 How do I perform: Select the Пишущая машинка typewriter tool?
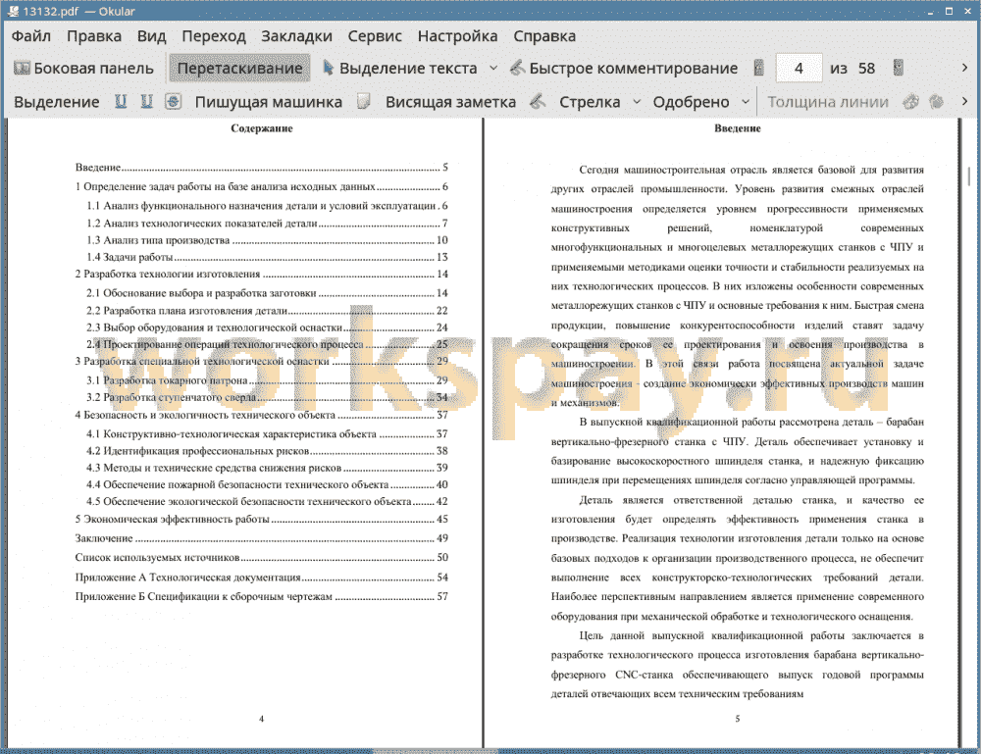click(269, 102)
